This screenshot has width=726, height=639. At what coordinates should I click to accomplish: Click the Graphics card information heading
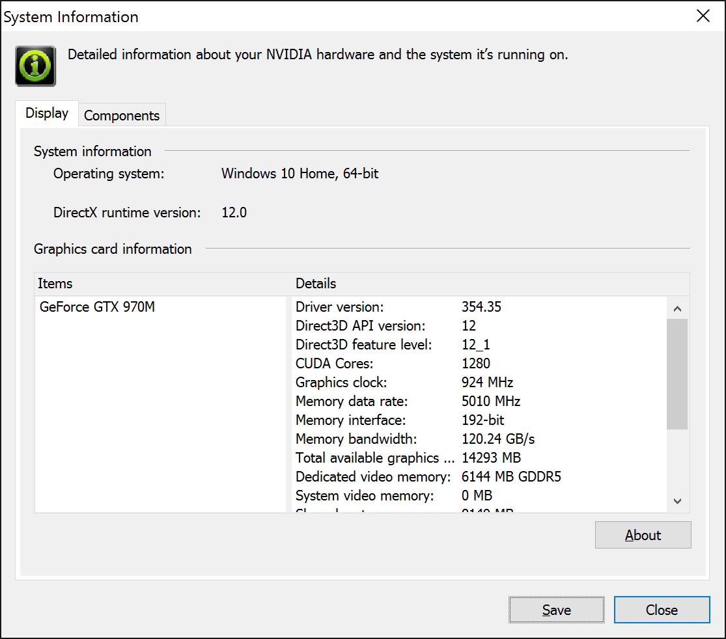click(113, 249)
